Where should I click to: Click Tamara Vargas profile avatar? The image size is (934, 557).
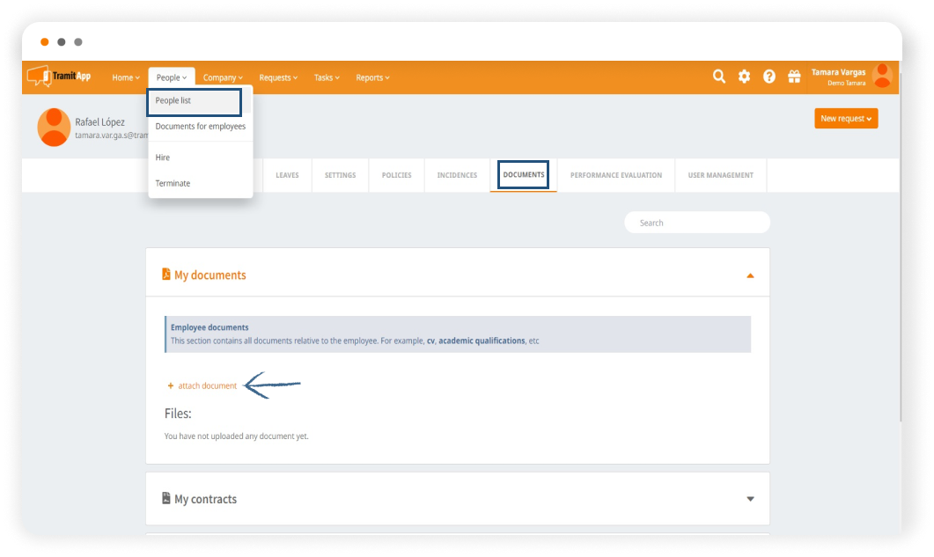coord(881,77)
